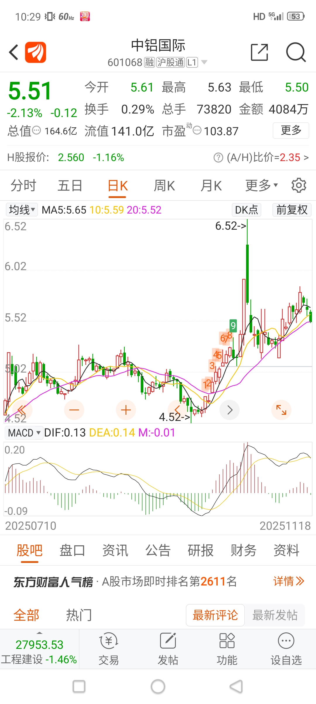Tap the 4.52 low price label

[x=174, y=417]
